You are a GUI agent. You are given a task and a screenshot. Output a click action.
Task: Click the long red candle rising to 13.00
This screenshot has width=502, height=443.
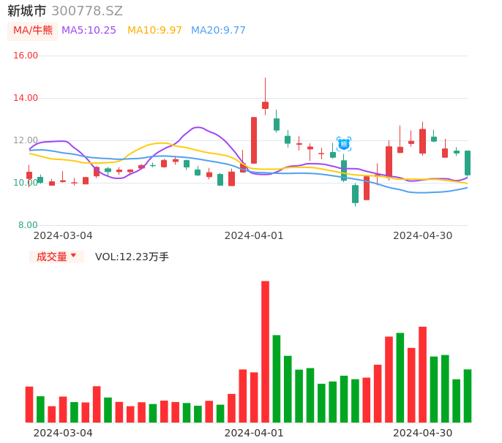[254, 140]
